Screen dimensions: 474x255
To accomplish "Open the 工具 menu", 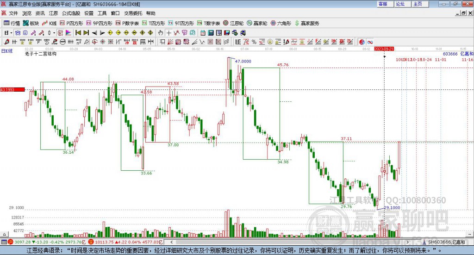I will [x=102, y=13].
